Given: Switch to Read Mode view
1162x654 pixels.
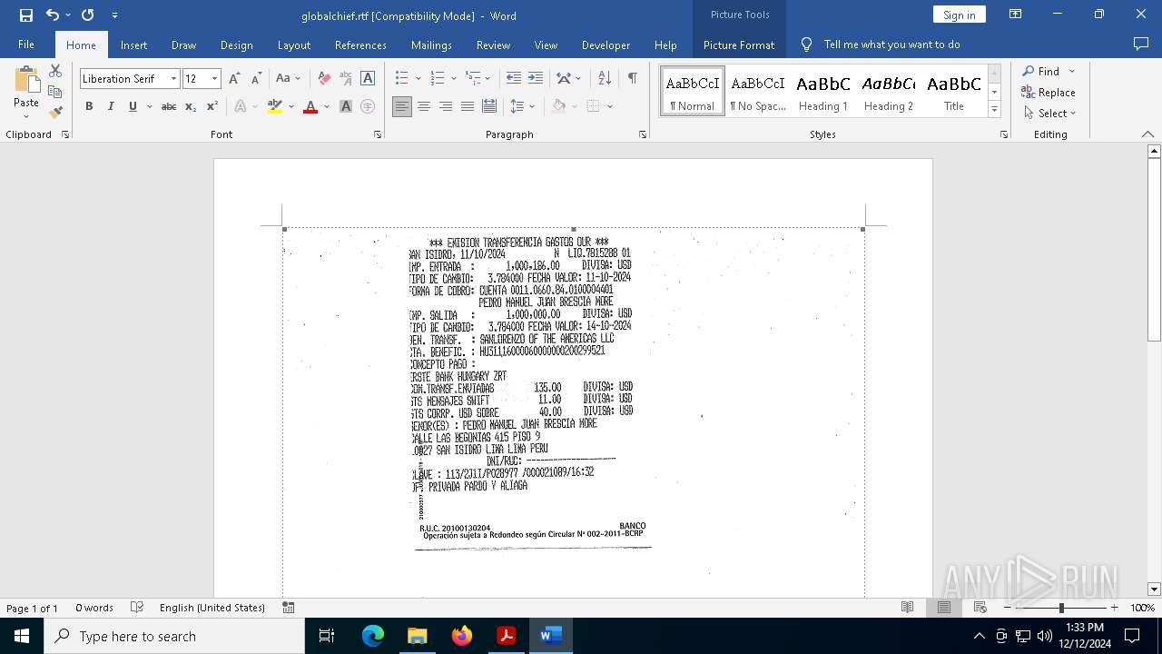Looking at the screenshot, I should (907, 608).
